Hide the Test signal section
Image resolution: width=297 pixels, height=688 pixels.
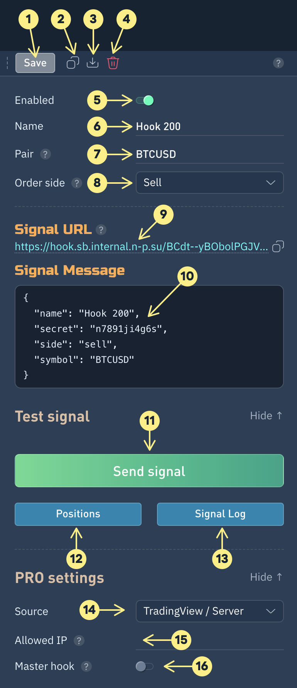[x=266, y=416]
